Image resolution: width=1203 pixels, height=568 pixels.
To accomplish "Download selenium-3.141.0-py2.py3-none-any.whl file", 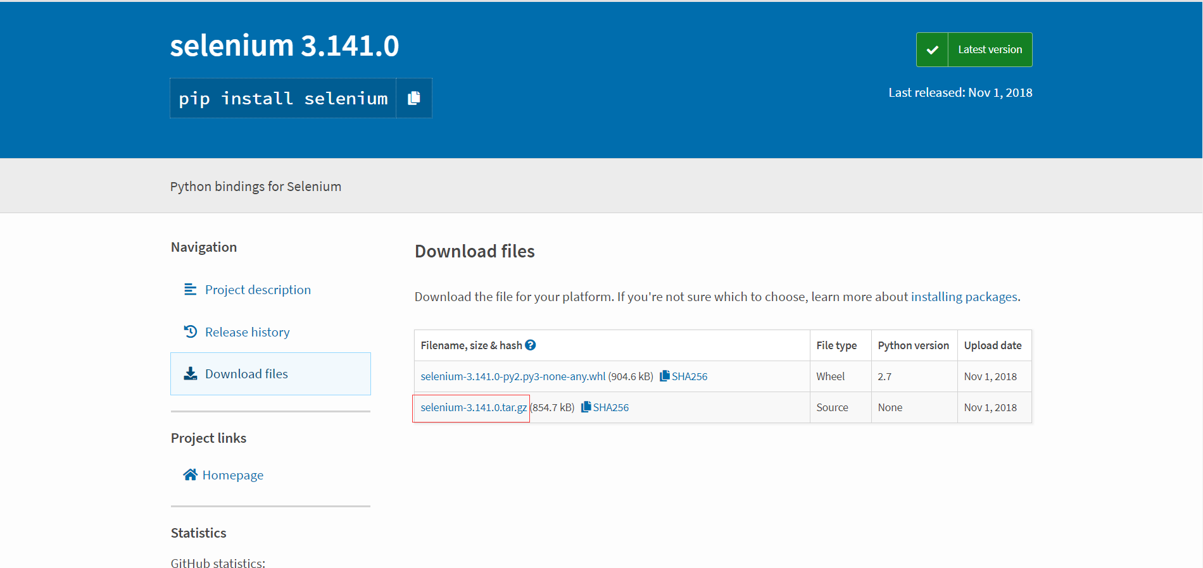I will click(x=513, y=376).
